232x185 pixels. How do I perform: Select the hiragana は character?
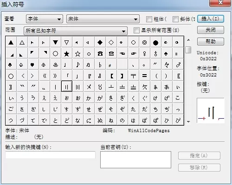[134, 120]
